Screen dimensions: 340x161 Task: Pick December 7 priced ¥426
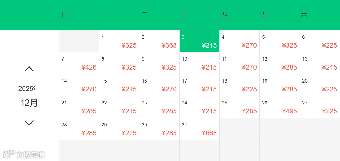79,63
